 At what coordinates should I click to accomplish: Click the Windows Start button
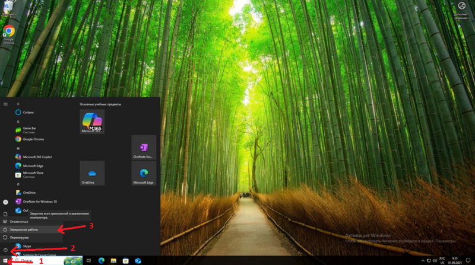pyautogui.click(x=5, y=260)
